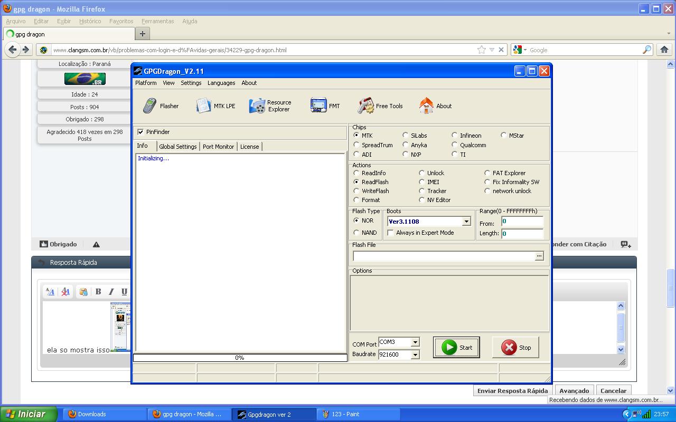Open the URL history dropdown arrow

492,50
